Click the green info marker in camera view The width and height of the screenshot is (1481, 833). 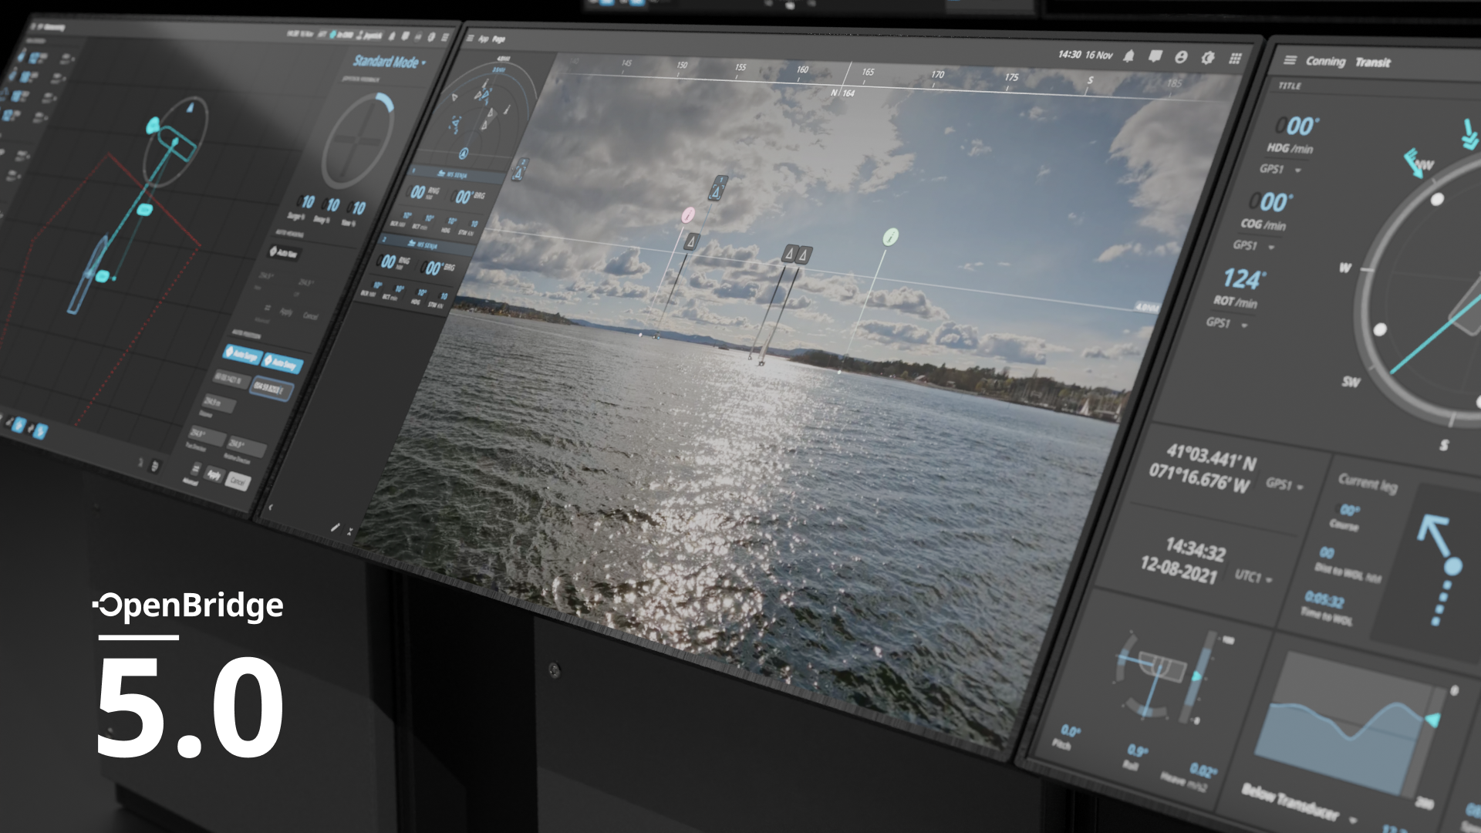tap(890, 237)
